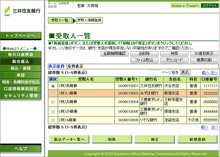Viewport: 220px width, 157px height.
Task: Select radio button for (株)か商事
Action: coord(53,112)
